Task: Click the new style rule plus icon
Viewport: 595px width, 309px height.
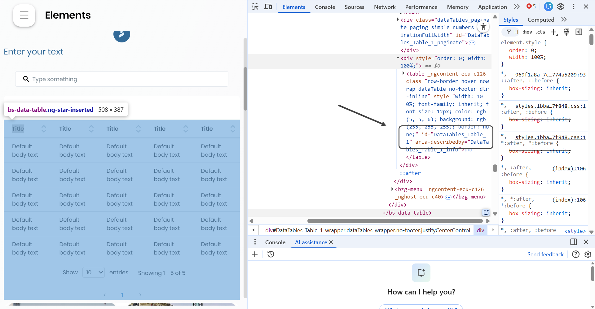Action: [553, 32]
